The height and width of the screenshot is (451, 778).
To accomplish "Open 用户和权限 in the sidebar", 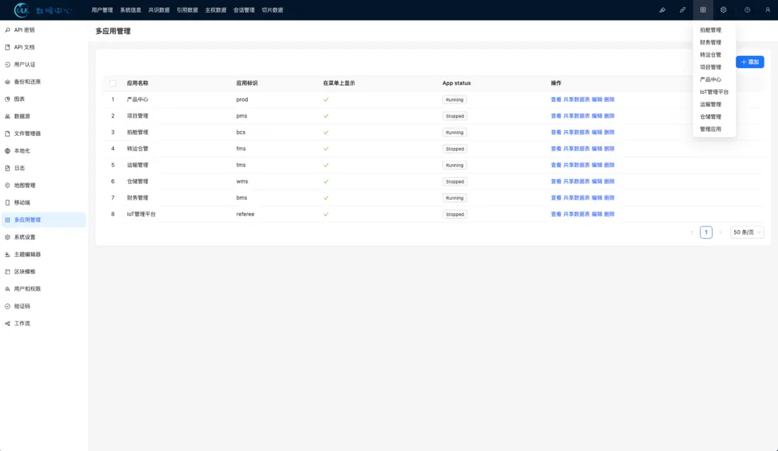I will coord(44,288).
